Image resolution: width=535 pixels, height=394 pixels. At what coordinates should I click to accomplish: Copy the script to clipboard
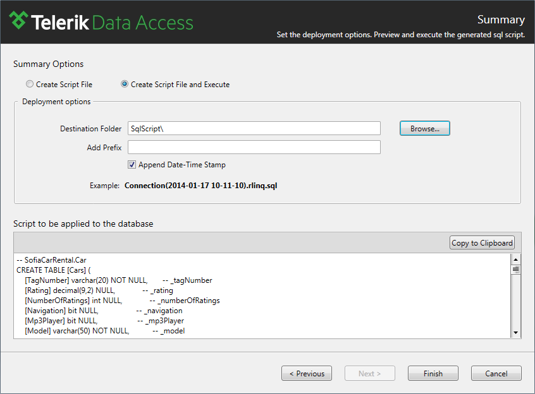[x=482, y=243]
